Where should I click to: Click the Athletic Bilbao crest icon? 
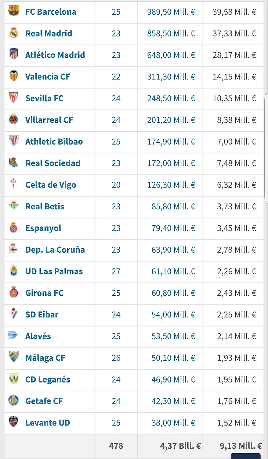(14, 141)
